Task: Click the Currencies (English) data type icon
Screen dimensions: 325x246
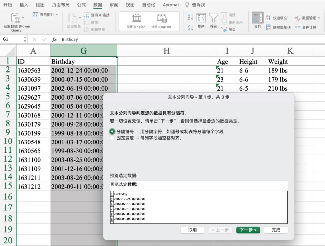Action: (162, 18)
